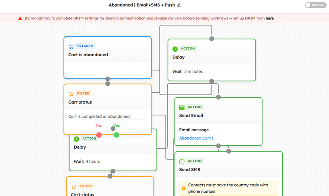
Task: Click the orange cart icon in bottom Filter node
Action: (x=74, y=186)
